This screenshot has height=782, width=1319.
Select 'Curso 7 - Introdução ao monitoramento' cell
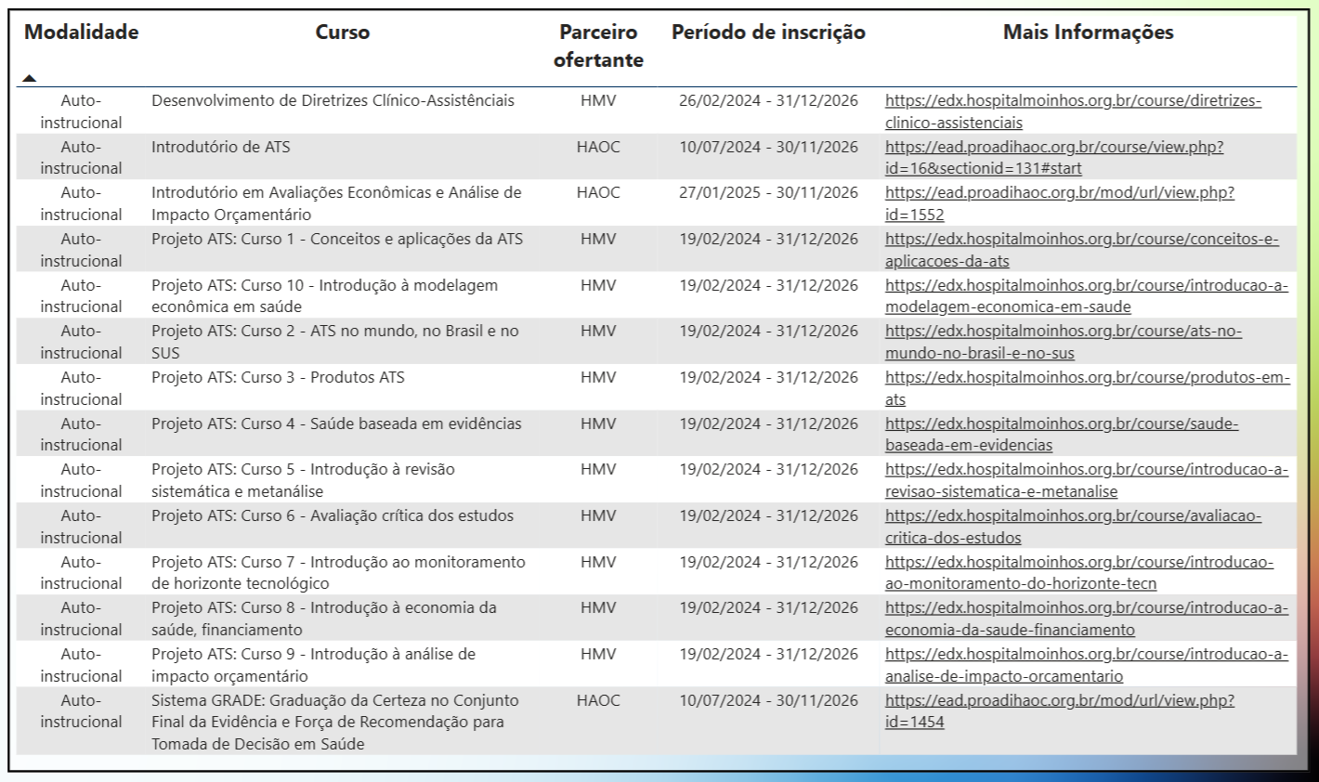point(338,573)
